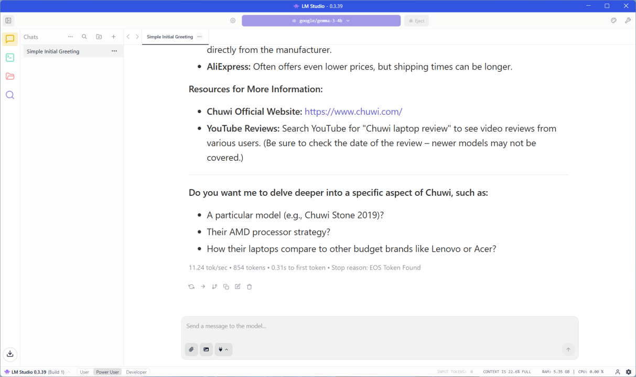This screenshot has height=377, width=636.
Task: Switch to User mode
Action: [84, 372]
